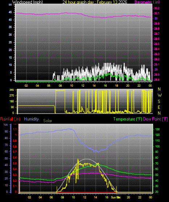The height and width of the screenshot is (202, 169).
Task: Click the 12 hour tick on windspeed chart
Action: coord(83,86)
